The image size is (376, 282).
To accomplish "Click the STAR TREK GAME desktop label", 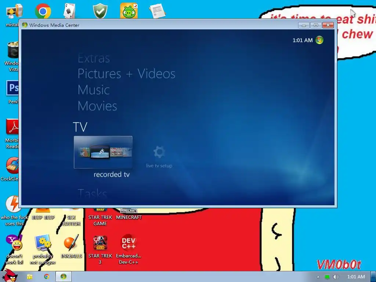I will click(100, 220).
